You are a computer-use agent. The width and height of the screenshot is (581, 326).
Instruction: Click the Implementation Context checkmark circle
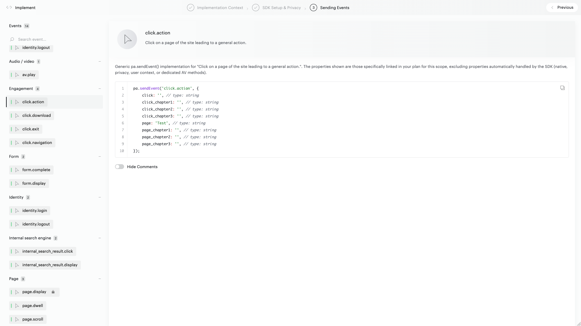(x=190, y=8)
